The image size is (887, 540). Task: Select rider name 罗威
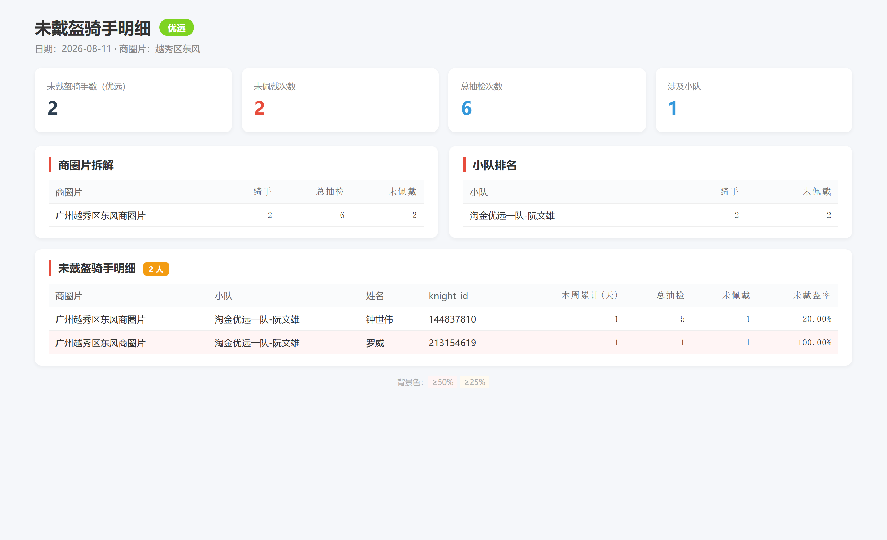click(375, 343)
